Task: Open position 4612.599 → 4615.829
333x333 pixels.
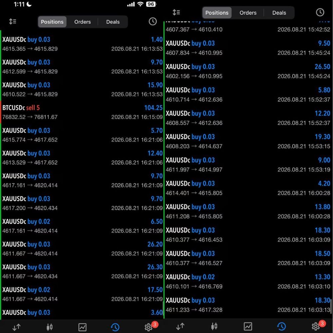Action: point(82,67)
